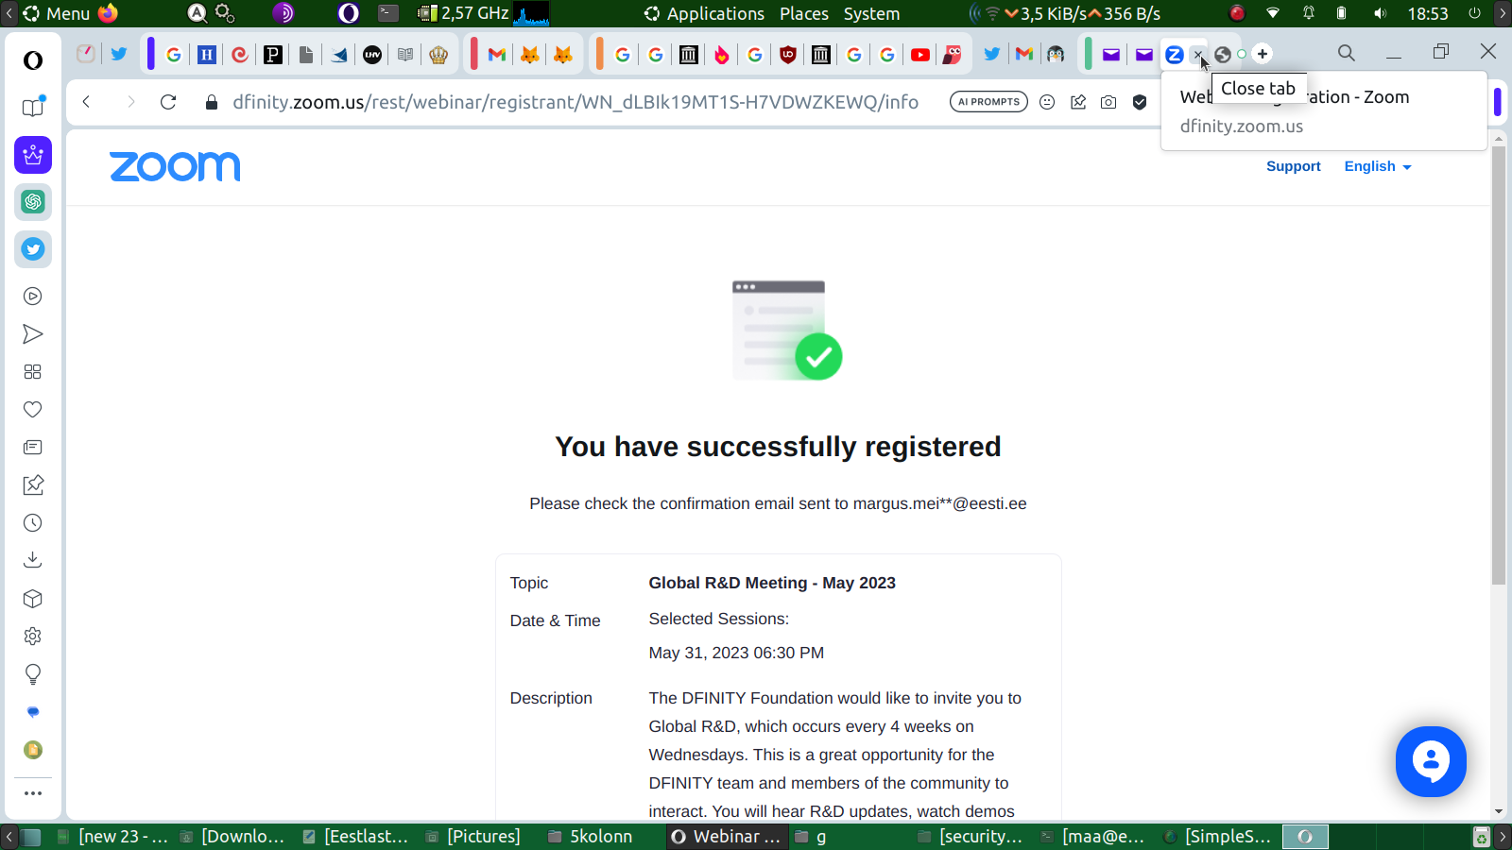Open browsing History clock icon
Viewport: 1512px width, 850px height.
33,523
